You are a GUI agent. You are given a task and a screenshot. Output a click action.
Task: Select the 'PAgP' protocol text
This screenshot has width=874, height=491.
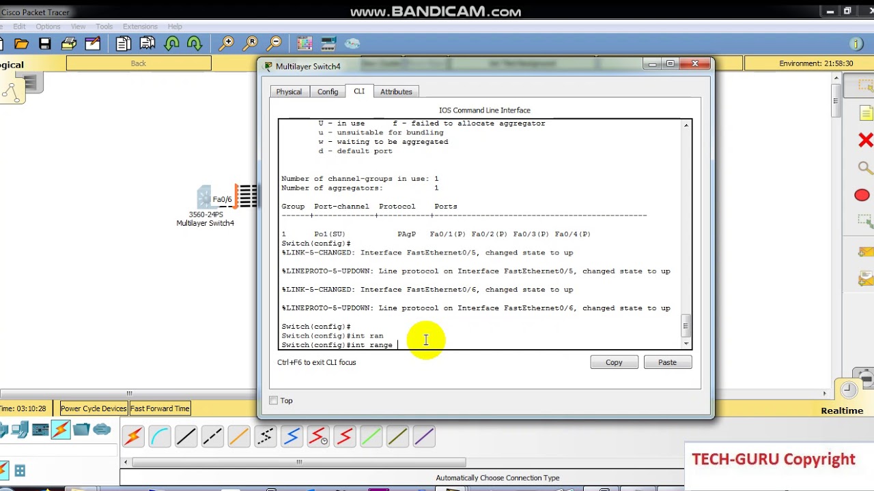pyautogui.click(x=406, y=234)
